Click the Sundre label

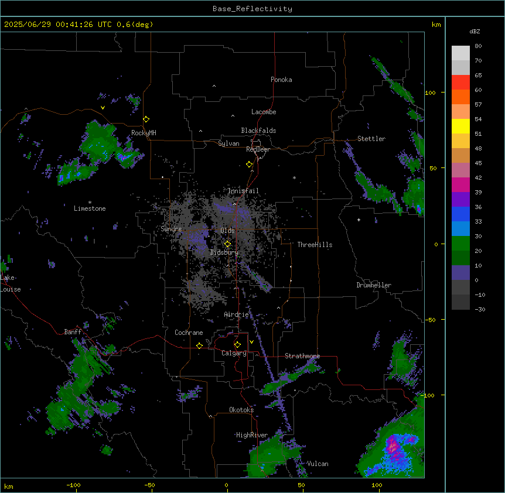pyautogui.click(x=171, y=229)
